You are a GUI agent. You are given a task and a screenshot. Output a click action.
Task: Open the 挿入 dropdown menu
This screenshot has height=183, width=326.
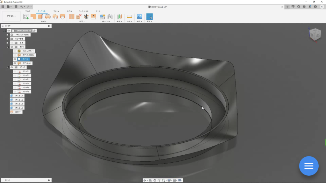pyautogui.click(x=139, y=21)
